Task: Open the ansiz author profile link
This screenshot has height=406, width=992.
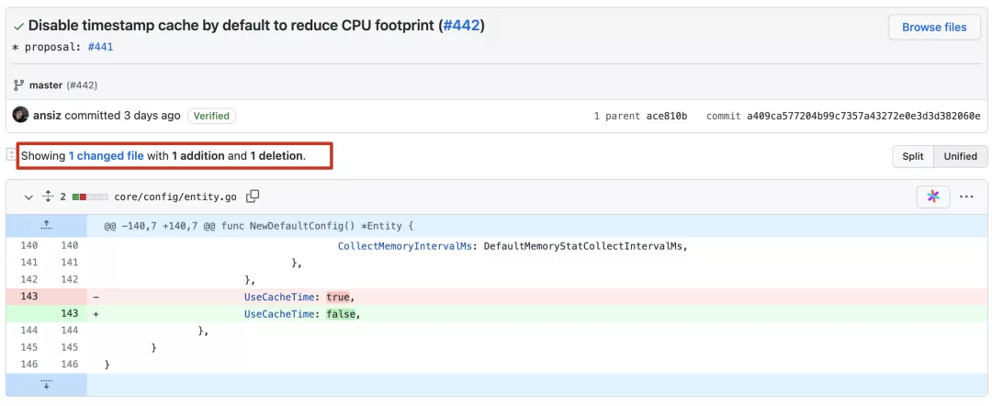Action: point(48,116)
